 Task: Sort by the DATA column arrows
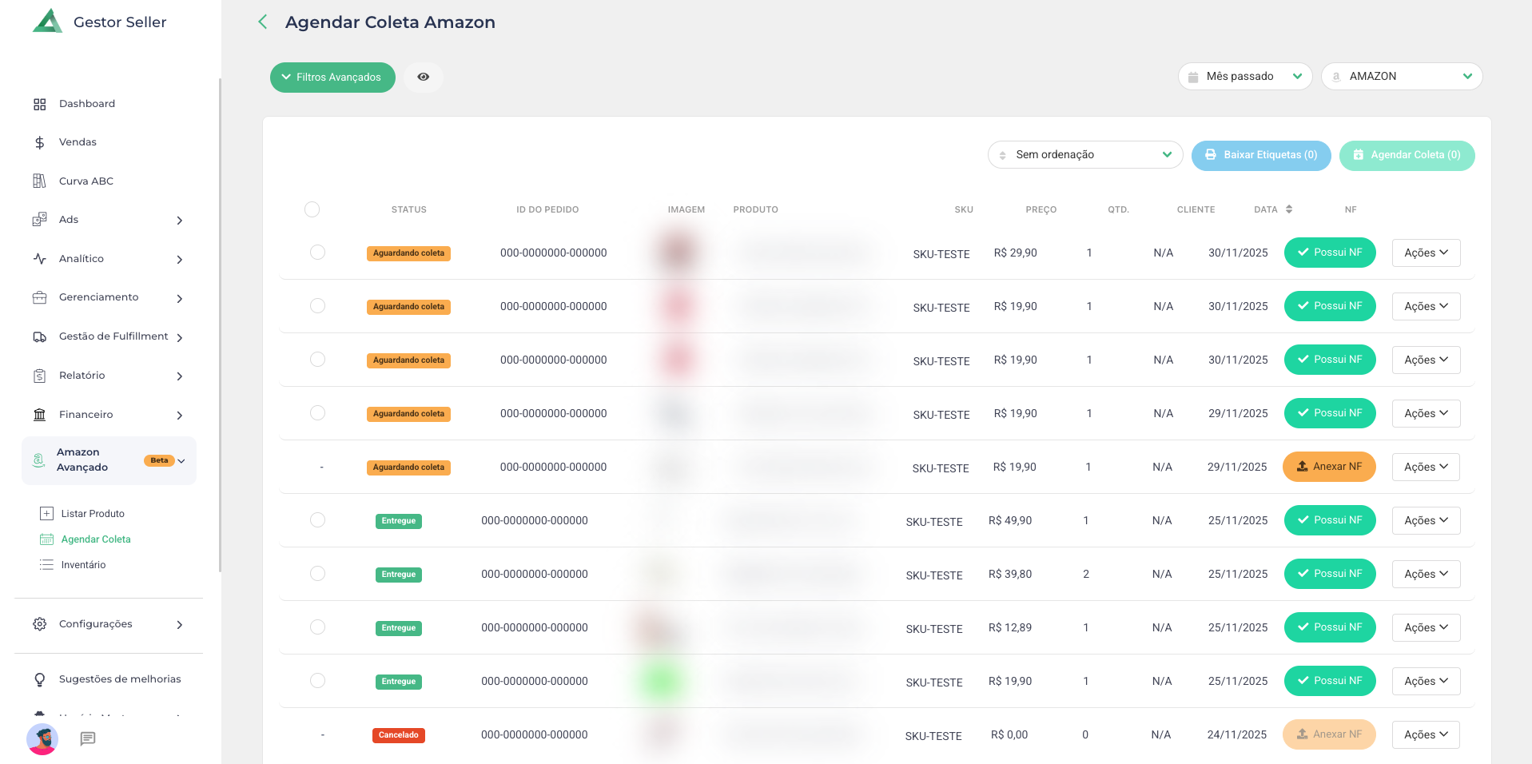pyautogui.click(x=1288, y=209)
